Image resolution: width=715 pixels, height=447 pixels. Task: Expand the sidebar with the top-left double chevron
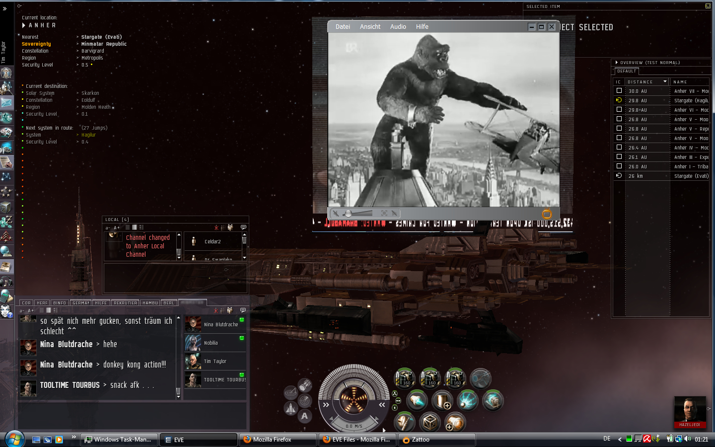(4, 8)
